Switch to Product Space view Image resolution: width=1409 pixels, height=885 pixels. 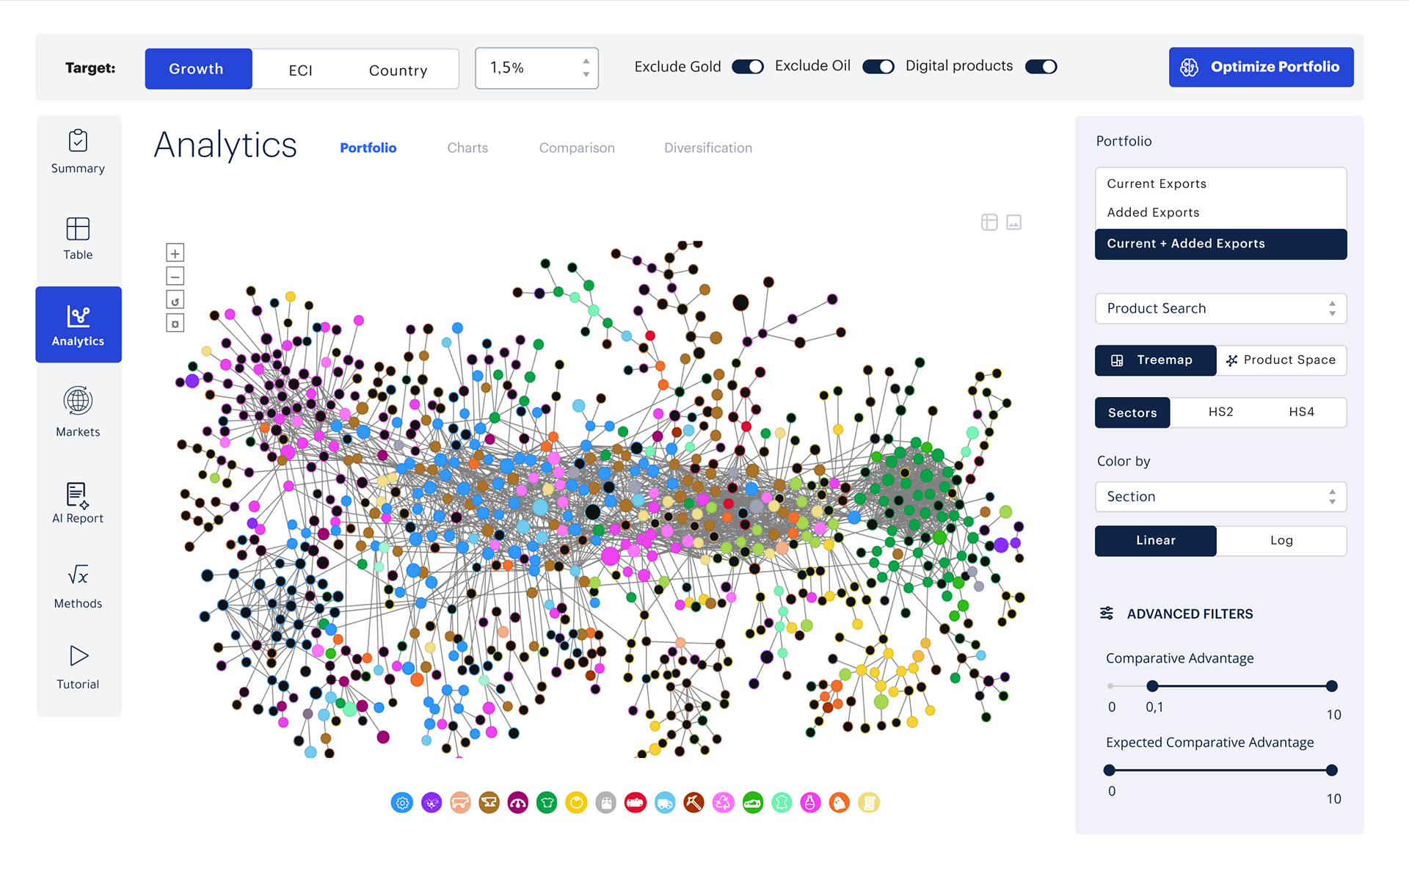(x=1281, y=360)
